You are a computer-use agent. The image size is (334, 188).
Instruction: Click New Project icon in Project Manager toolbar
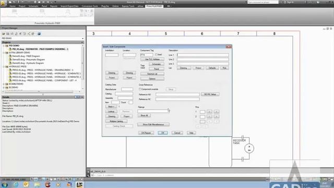(8, 33)
